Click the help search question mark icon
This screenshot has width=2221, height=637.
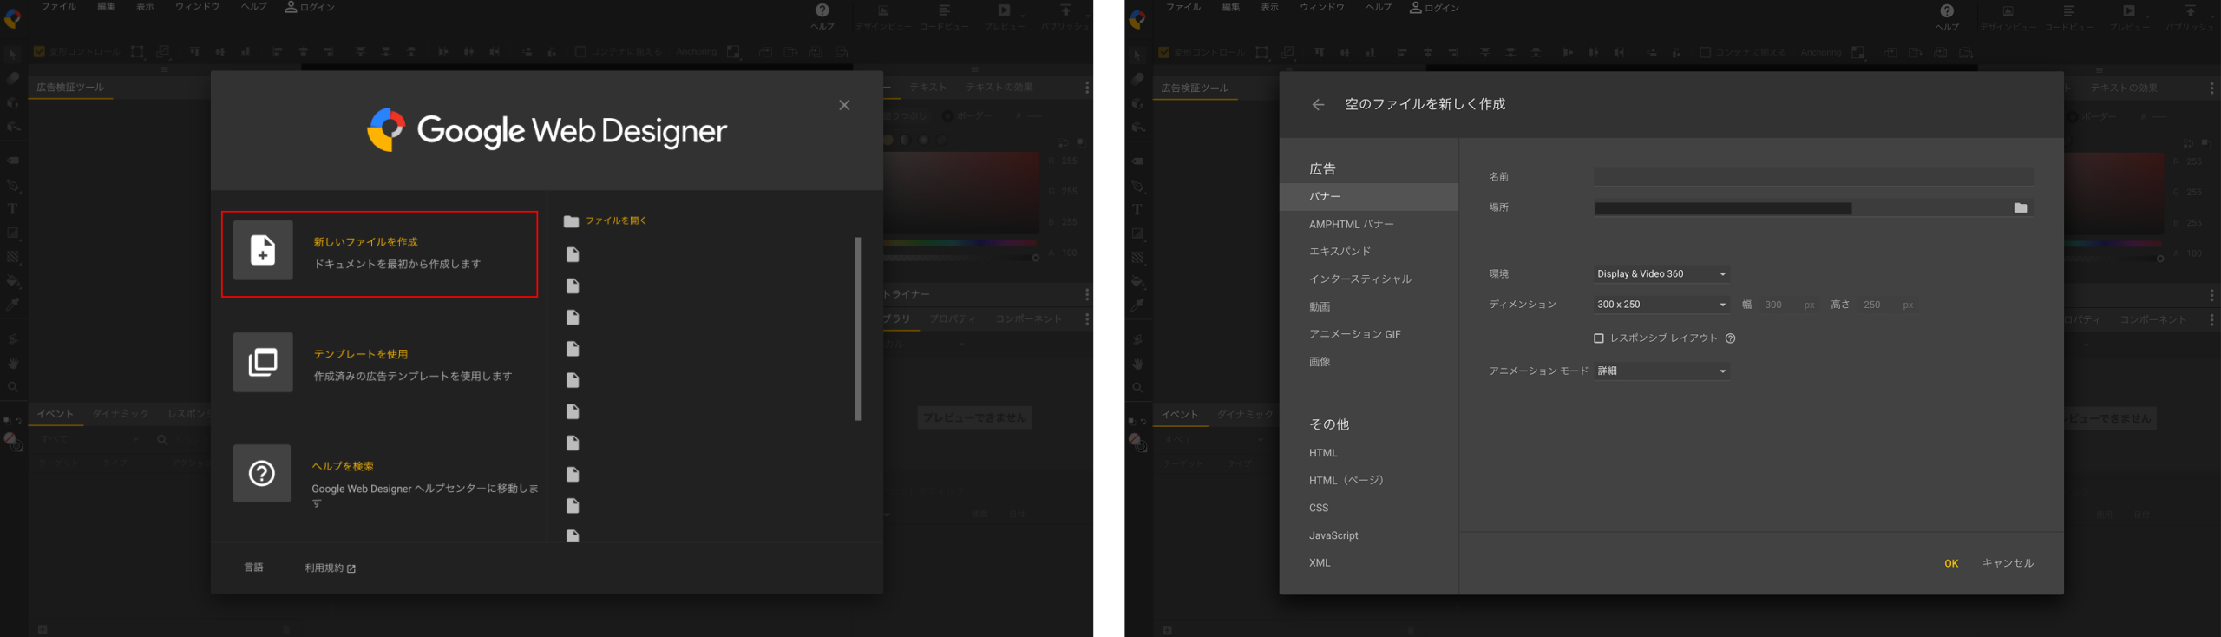[262, 474]
